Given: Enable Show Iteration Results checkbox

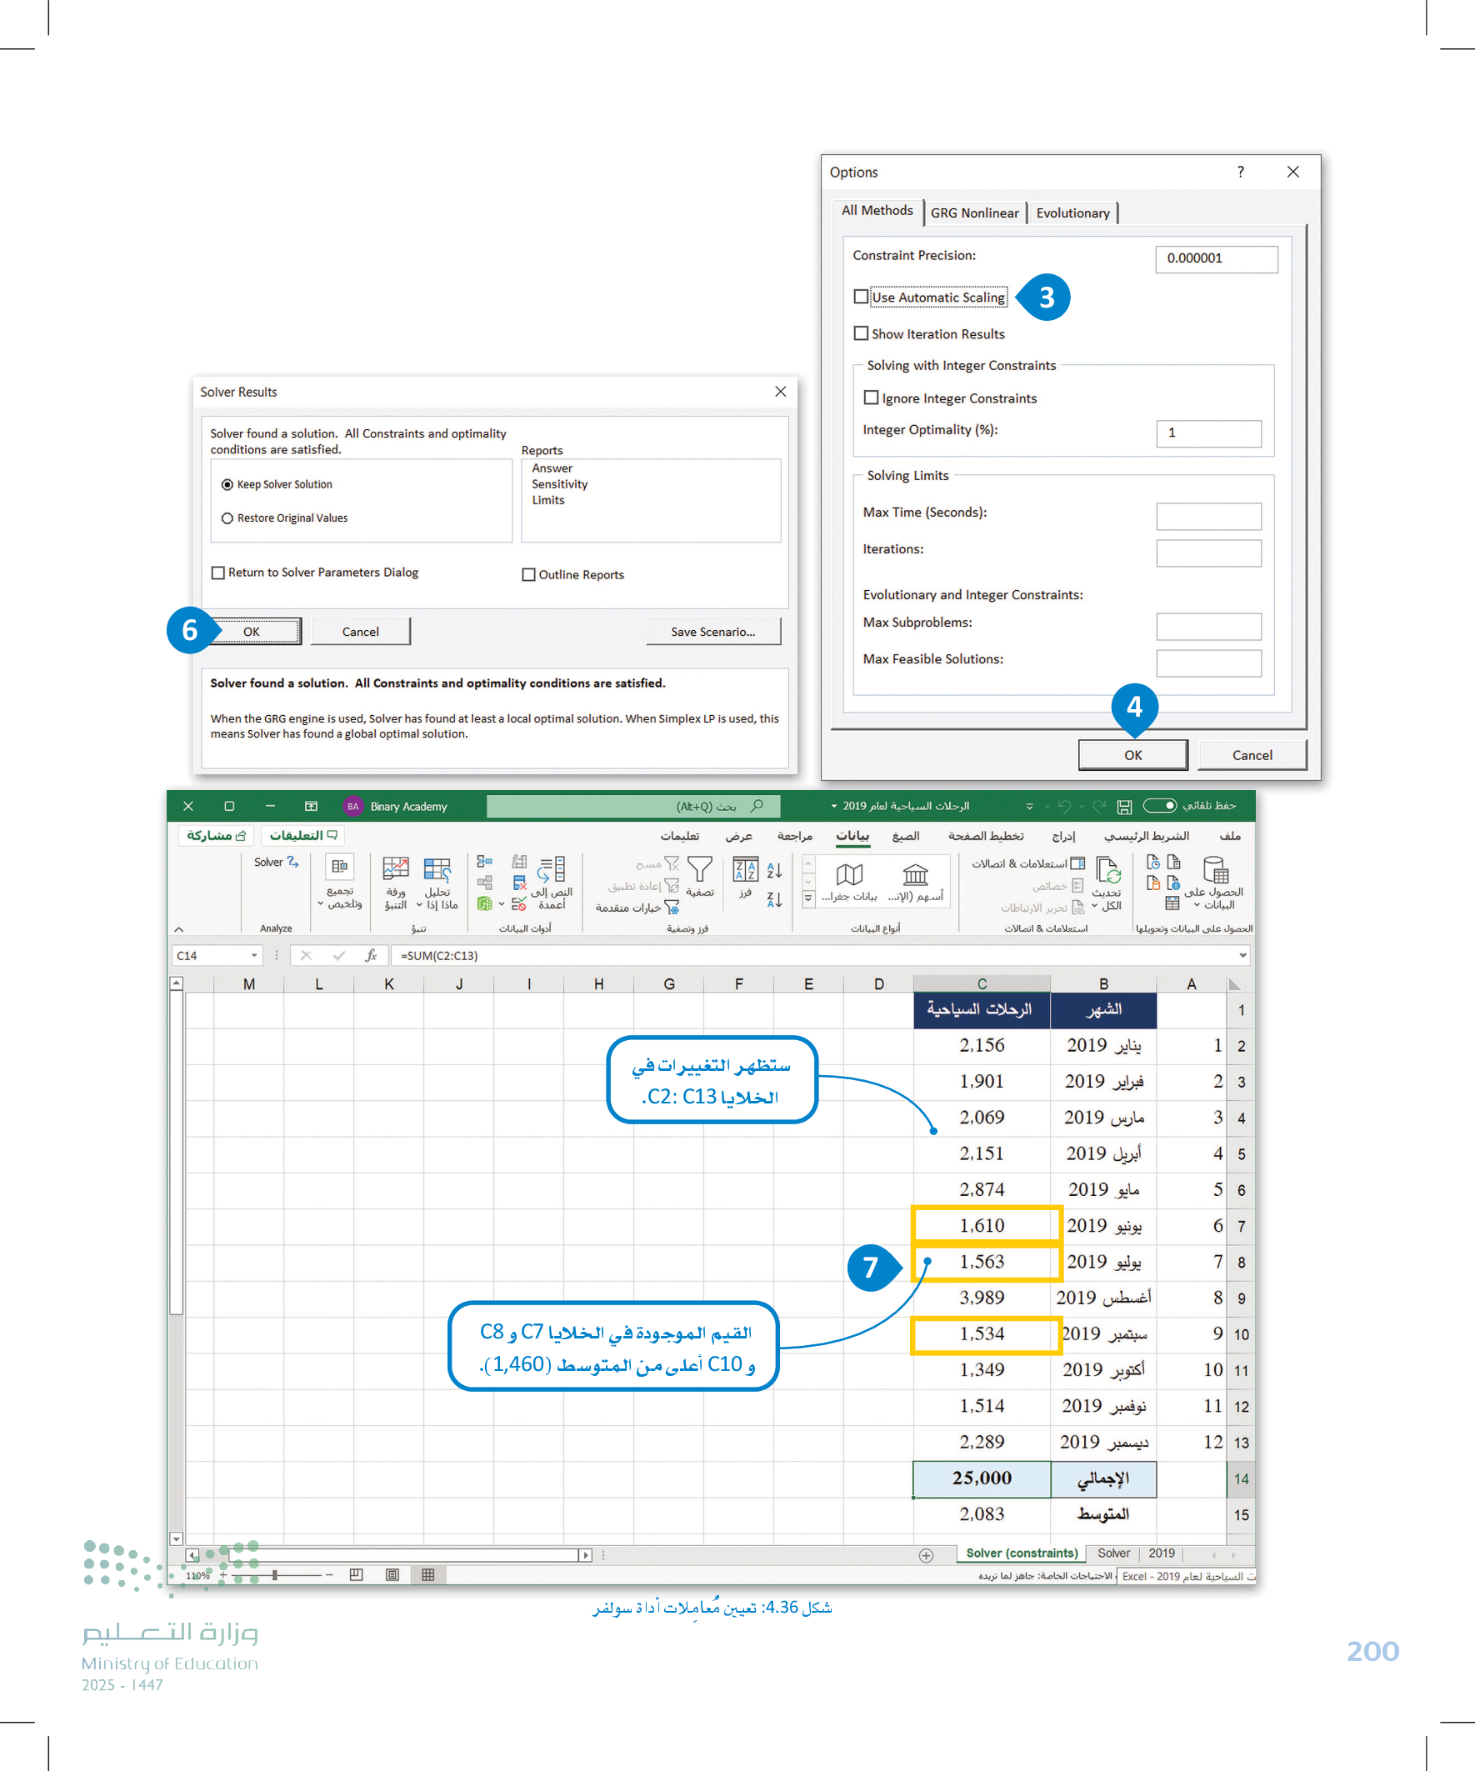Looking at the screenshot, I should (861, 334).
